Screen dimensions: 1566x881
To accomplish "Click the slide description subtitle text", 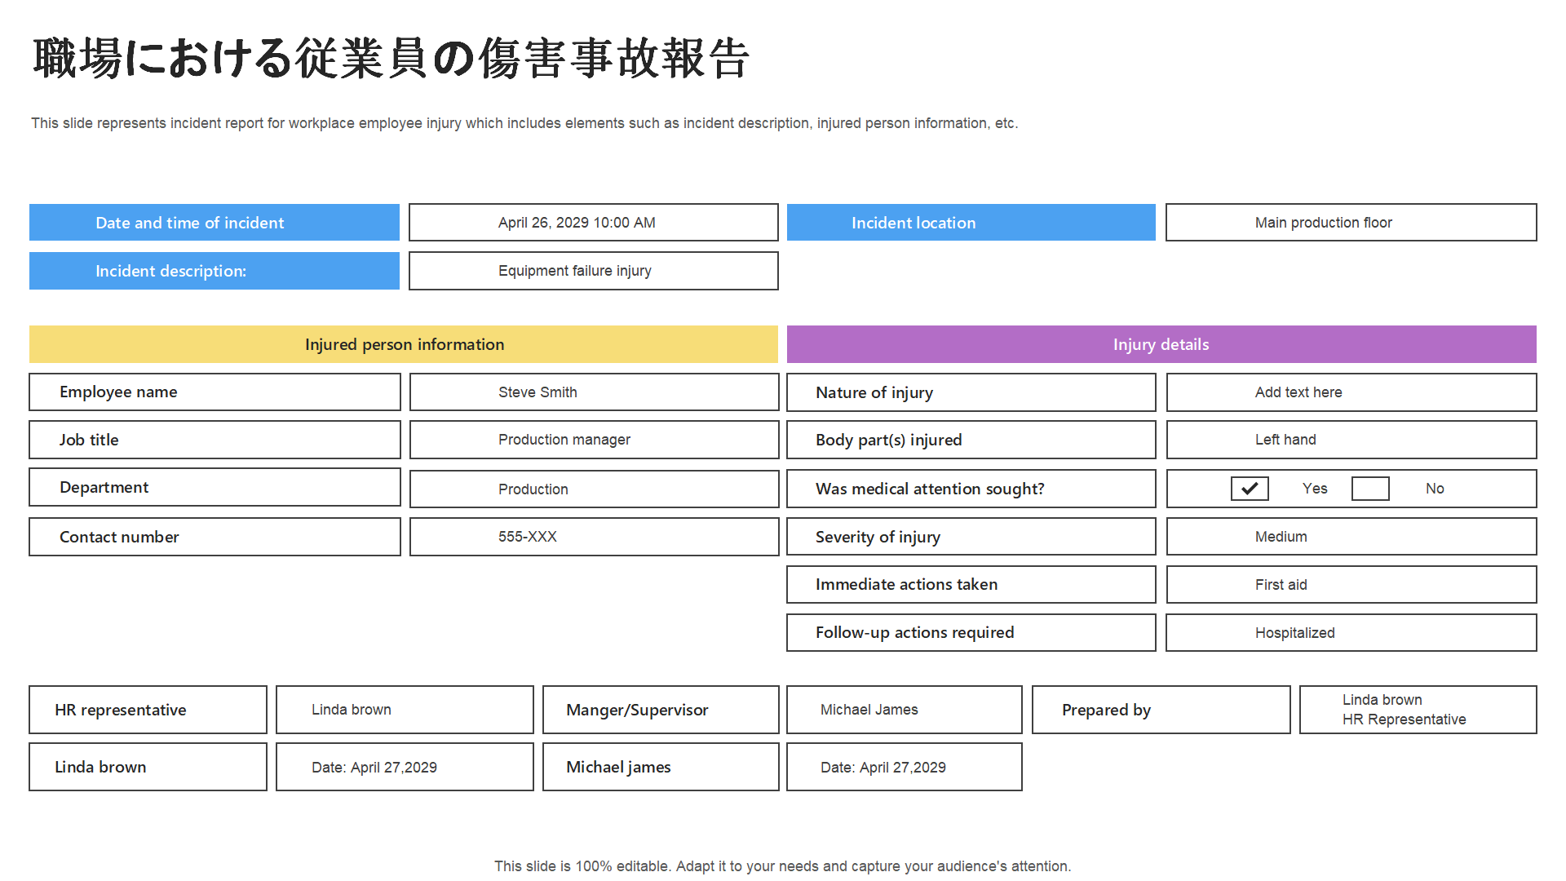I will coord(524,123).
